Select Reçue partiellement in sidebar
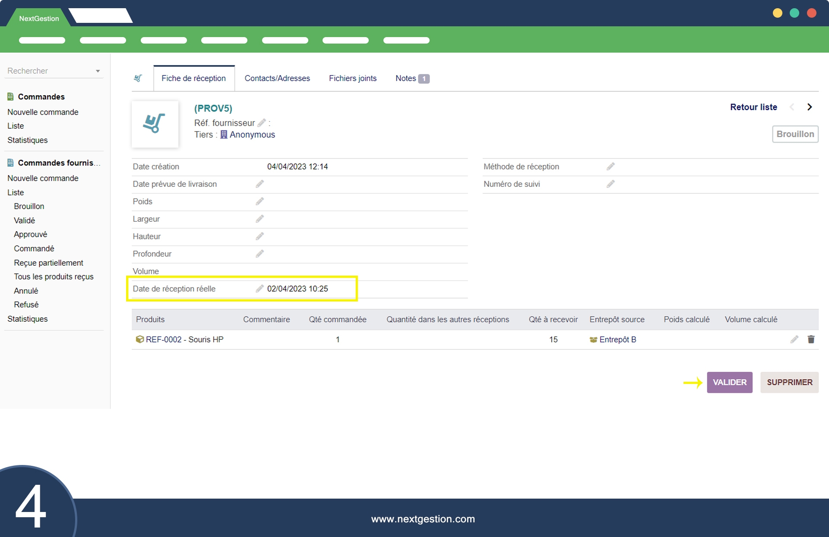 48,263
